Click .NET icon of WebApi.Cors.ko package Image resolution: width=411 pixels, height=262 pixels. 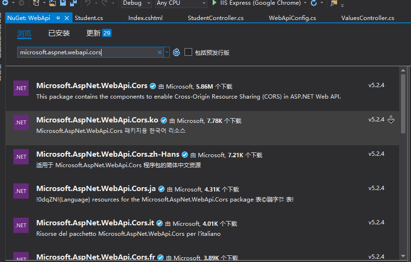(21, 122)
